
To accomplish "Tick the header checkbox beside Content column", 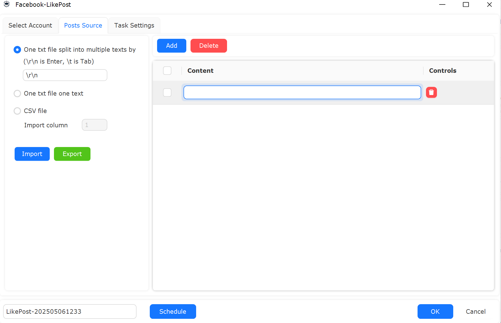I will click(167, 71).
